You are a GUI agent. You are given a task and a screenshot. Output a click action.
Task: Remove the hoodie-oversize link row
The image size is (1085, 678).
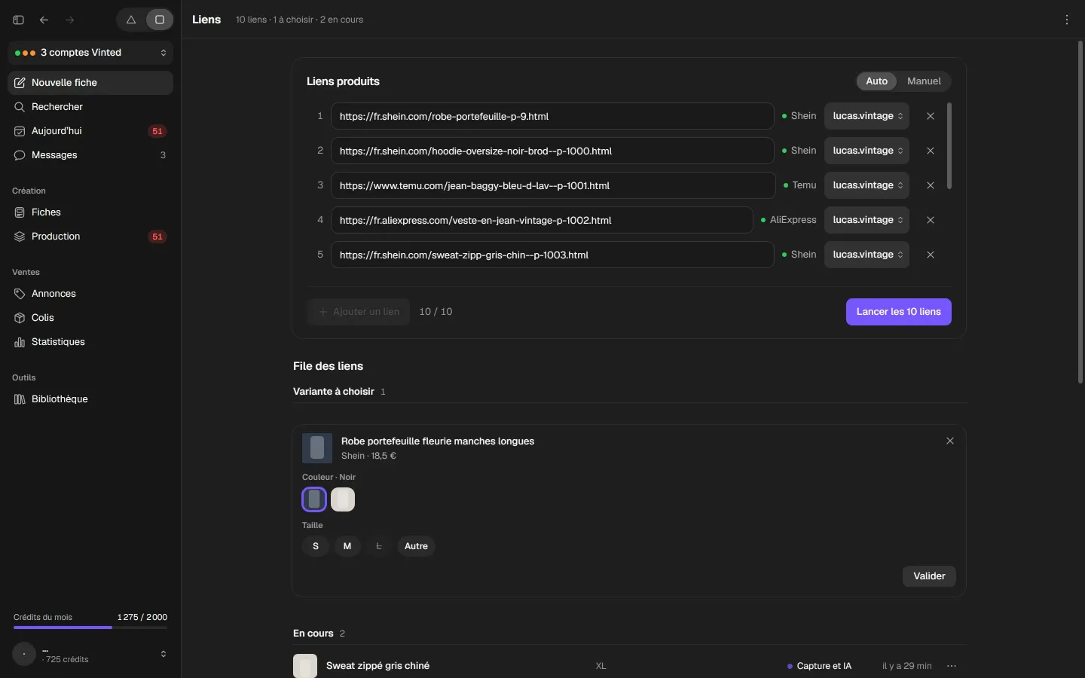click(931, 151)
